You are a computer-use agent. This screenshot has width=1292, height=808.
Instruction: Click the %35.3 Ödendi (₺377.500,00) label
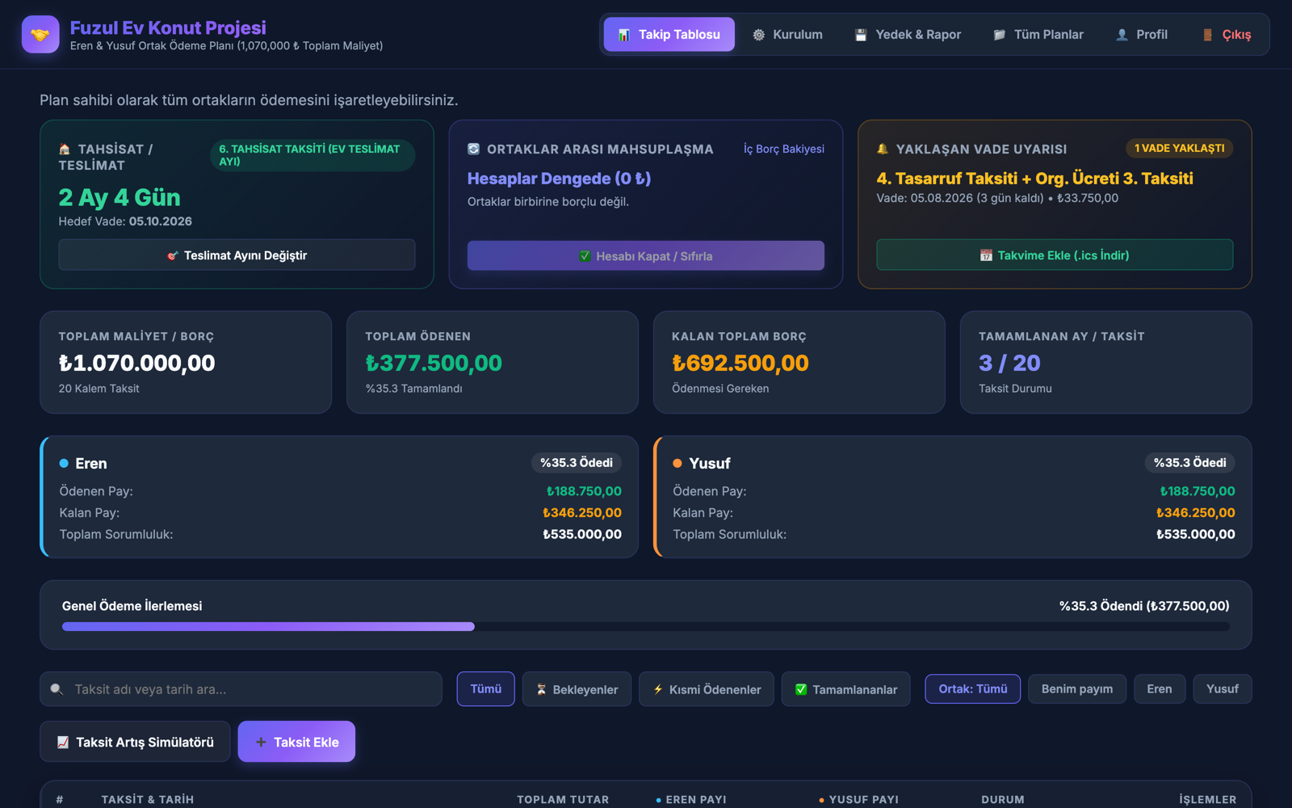(1144, 606)
